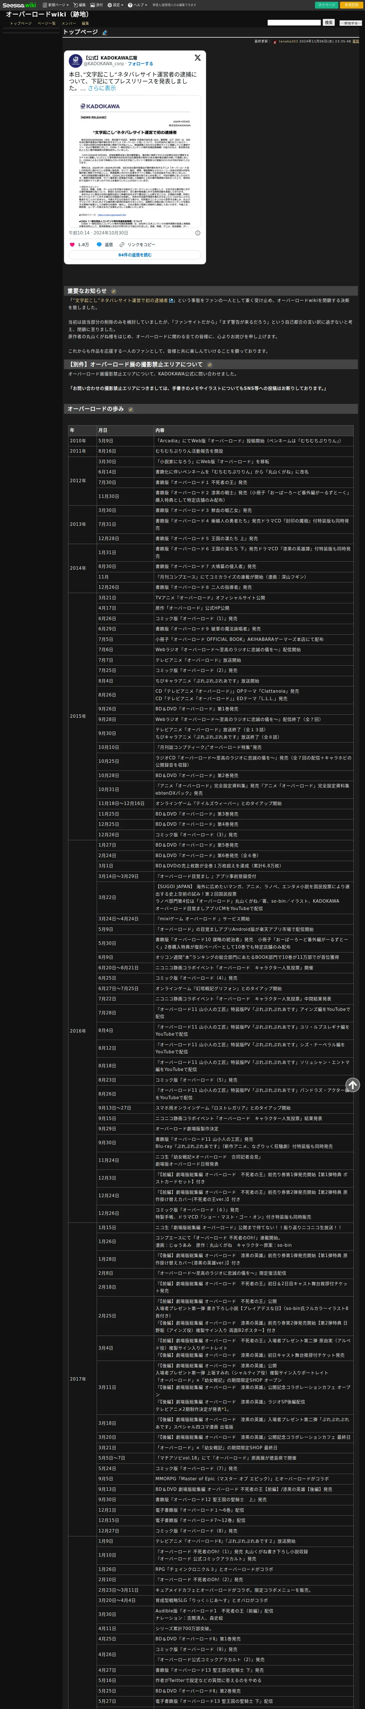
Task: Open the 設定 settings dropdown
Action: [x=115, y=5]
